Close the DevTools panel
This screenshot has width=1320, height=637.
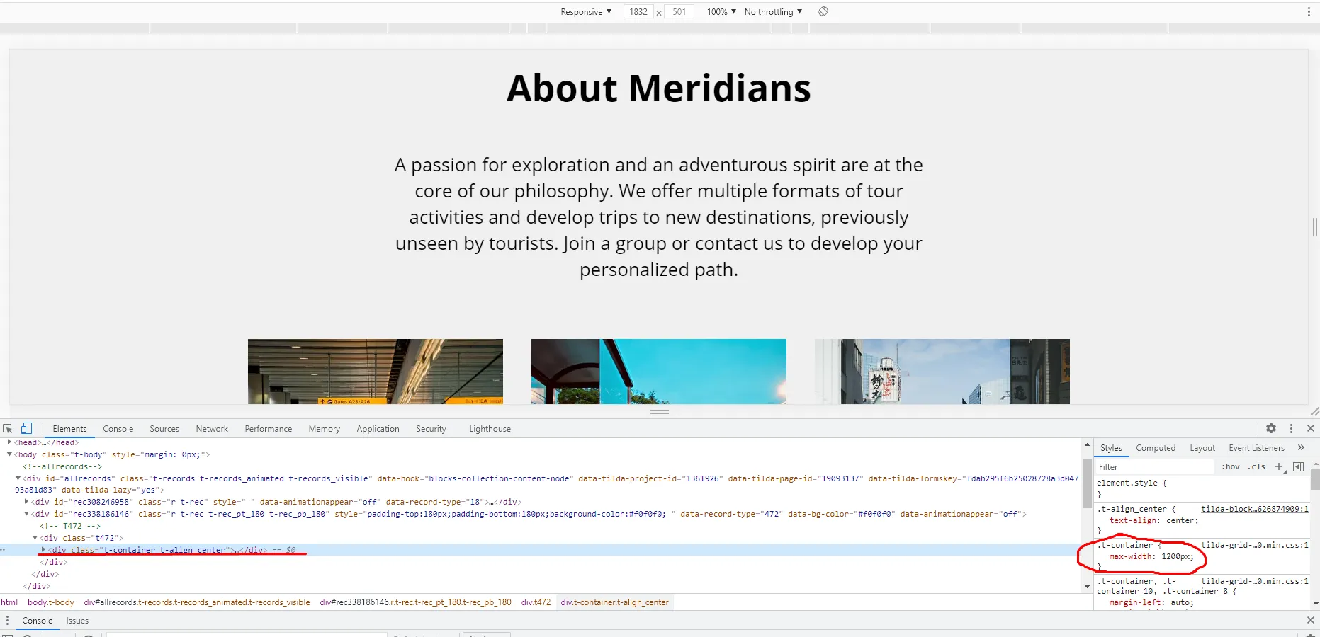1311,428
